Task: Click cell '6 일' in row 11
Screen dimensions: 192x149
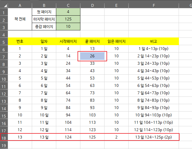Action: (x=44, y=86)
